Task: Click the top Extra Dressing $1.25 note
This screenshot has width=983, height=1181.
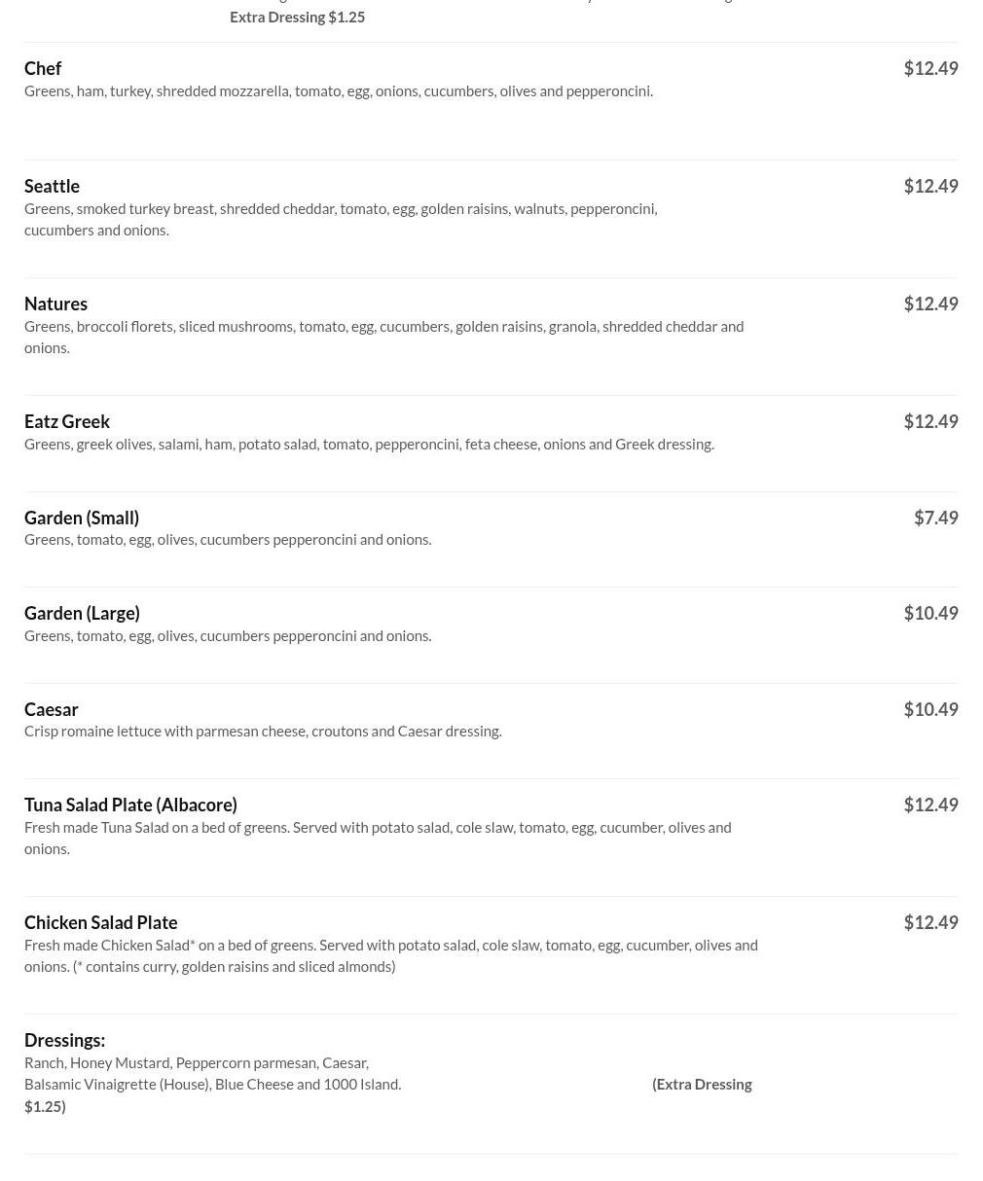Action: 297,17
